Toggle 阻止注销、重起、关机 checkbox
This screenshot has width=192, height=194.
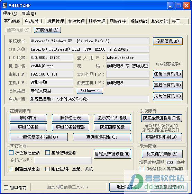48,169
